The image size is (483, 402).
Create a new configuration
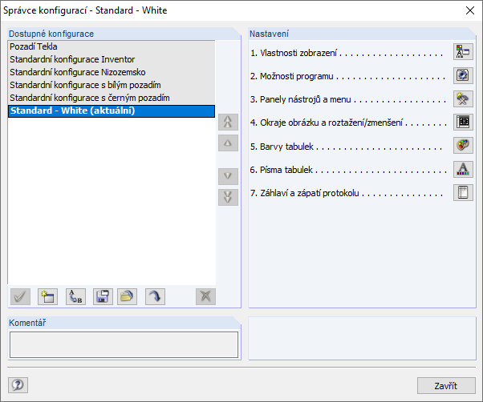(x=48, y=296)
